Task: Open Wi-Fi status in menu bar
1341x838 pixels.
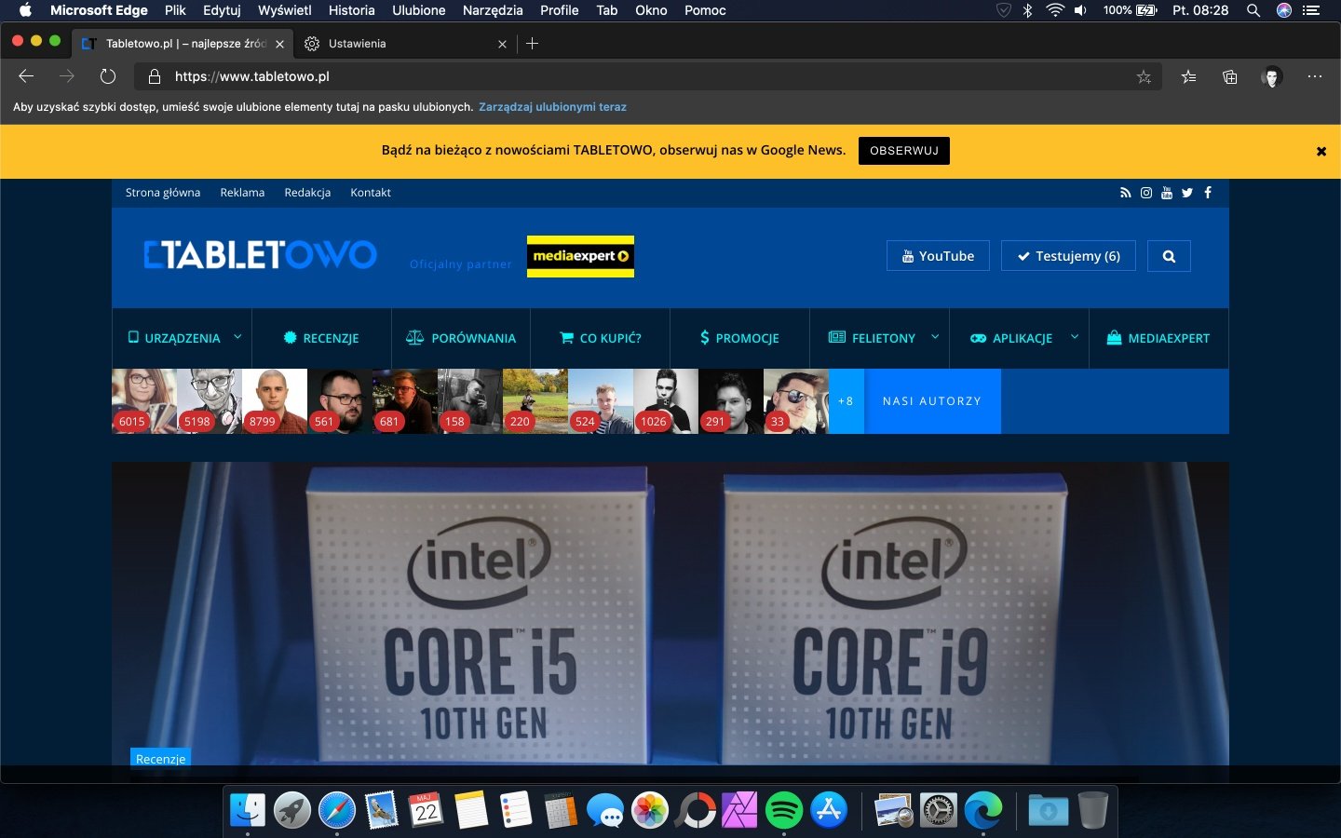Action: 1054,10
